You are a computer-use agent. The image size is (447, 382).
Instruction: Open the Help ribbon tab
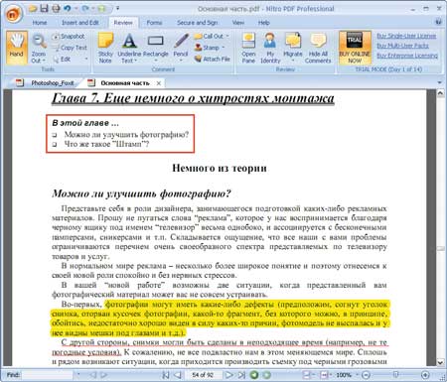pos(264,23)
